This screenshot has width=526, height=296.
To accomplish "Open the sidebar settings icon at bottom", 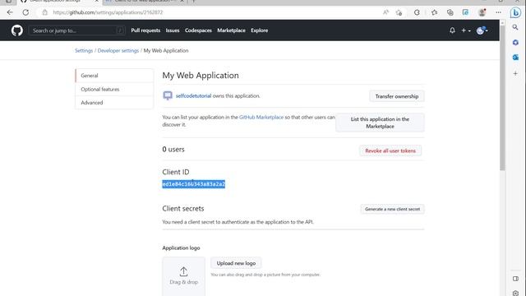I will (515, 293).
